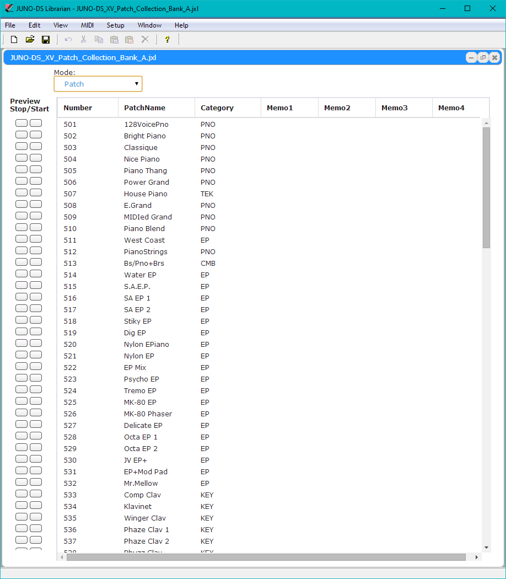This screenshot has width=506, height=579.
Task: Click the vertical scrollbar down arrow
Action: pyautogui.click(x=486, y=547)
